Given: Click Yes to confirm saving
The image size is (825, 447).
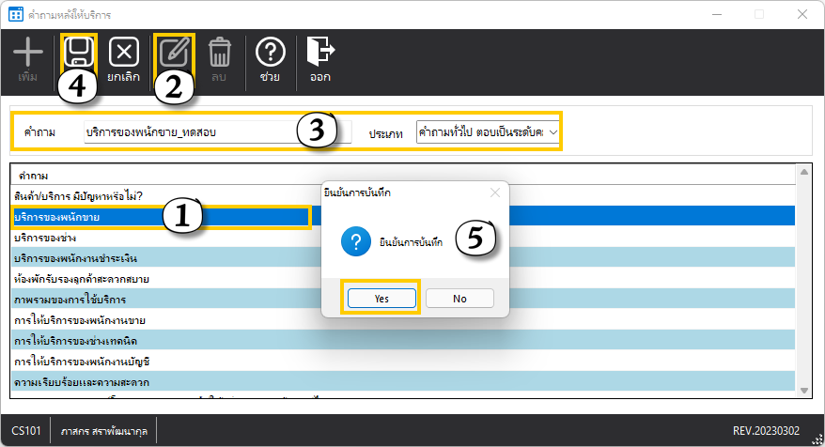Looking at the screenshot, I should (381, 298).
